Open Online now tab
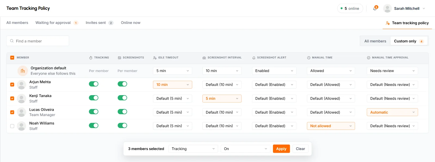The width and height of the screenshot is (435, 162). point(131,23)
